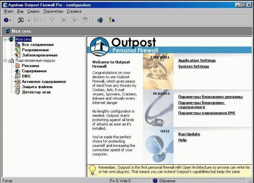This screenshot has height=183, width=254.
Task: Open the Сервис menu
Action: [x=33, y=12]
